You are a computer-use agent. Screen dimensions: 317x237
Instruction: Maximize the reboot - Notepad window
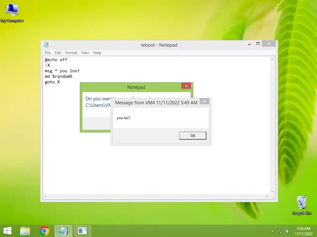pos(258,44)
